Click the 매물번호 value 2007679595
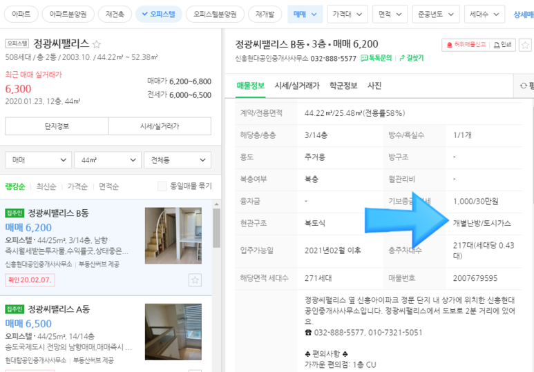This screenshot has height=372, width=534. coord(475,278)
